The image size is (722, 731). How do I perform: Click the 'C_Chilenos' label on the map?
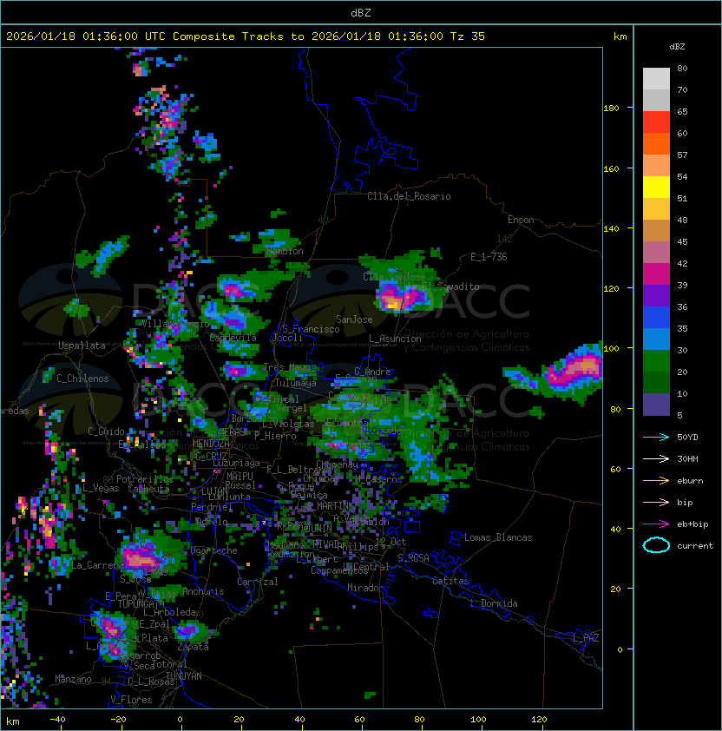[x=82, y=379]
